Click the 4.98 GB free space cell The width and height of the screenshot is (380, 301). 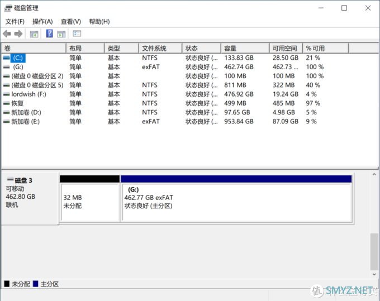283,112
